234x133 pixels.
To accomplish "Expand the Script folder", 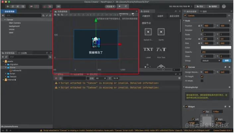I will (x=6, y=74).
